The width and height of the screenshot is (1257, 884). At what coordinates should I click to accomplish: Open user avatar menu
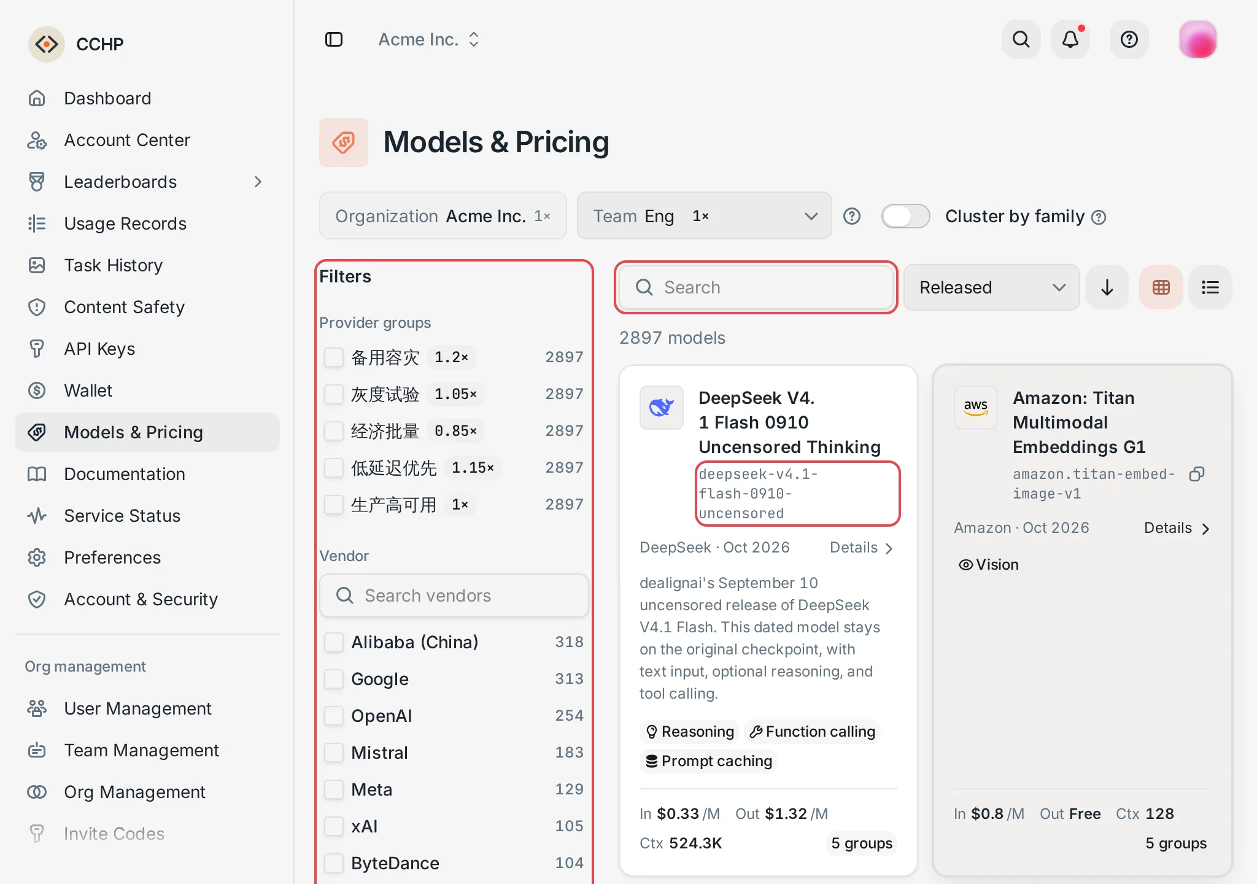pos(1197,39)
